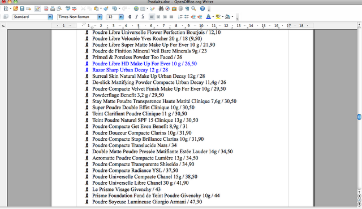Open a file with the Open folder icon
Image resolution: width=362 pixels, height=209 pixels.
pos(15,9)
